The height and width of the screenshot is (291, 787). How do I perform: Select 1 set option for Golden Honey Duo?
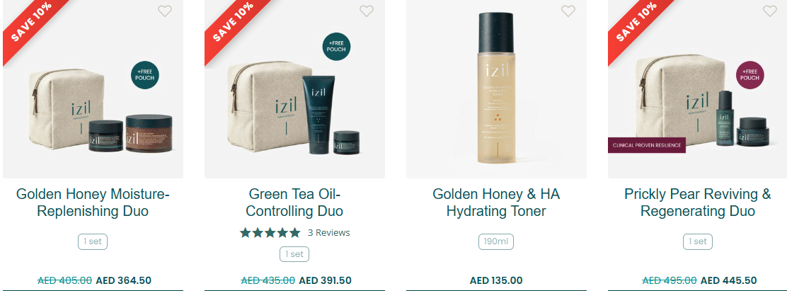coord(93,242)
